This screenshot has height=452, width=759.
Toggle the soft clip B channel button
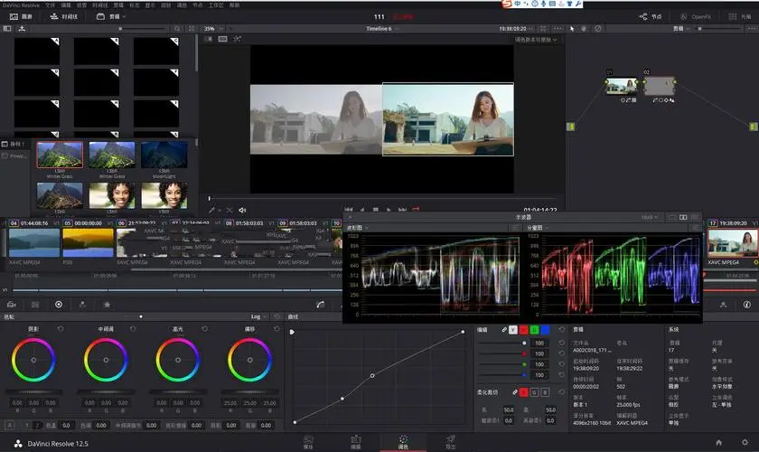tap(545, 392)
